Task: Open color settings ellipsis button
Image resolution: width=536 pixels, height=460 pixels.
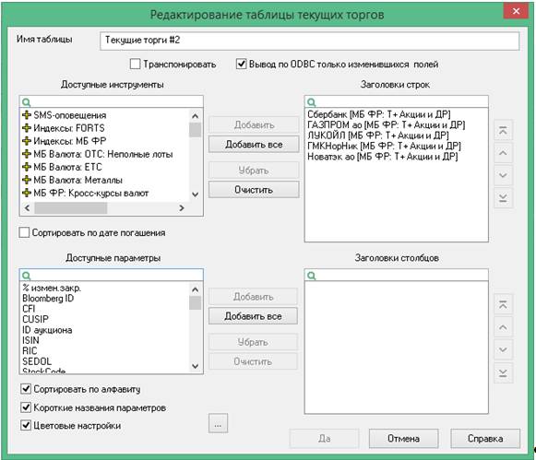Action: click(218, 424)
